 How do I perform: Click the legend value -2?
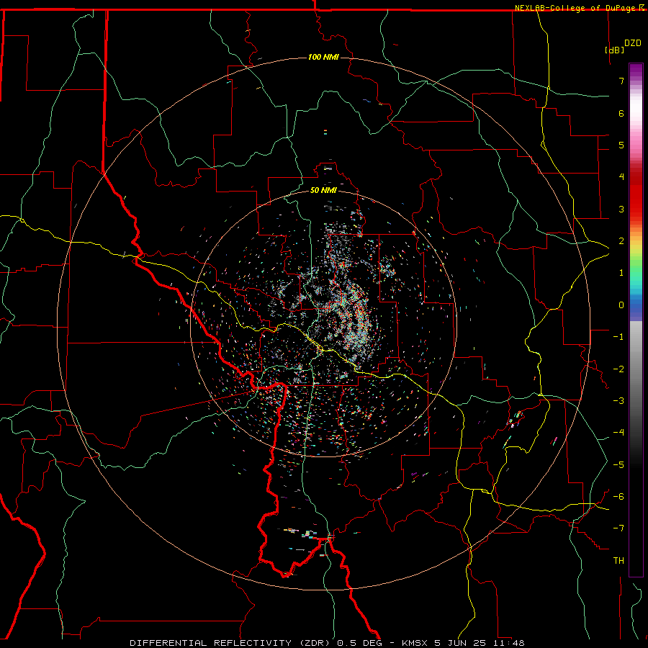click(618, 369)
